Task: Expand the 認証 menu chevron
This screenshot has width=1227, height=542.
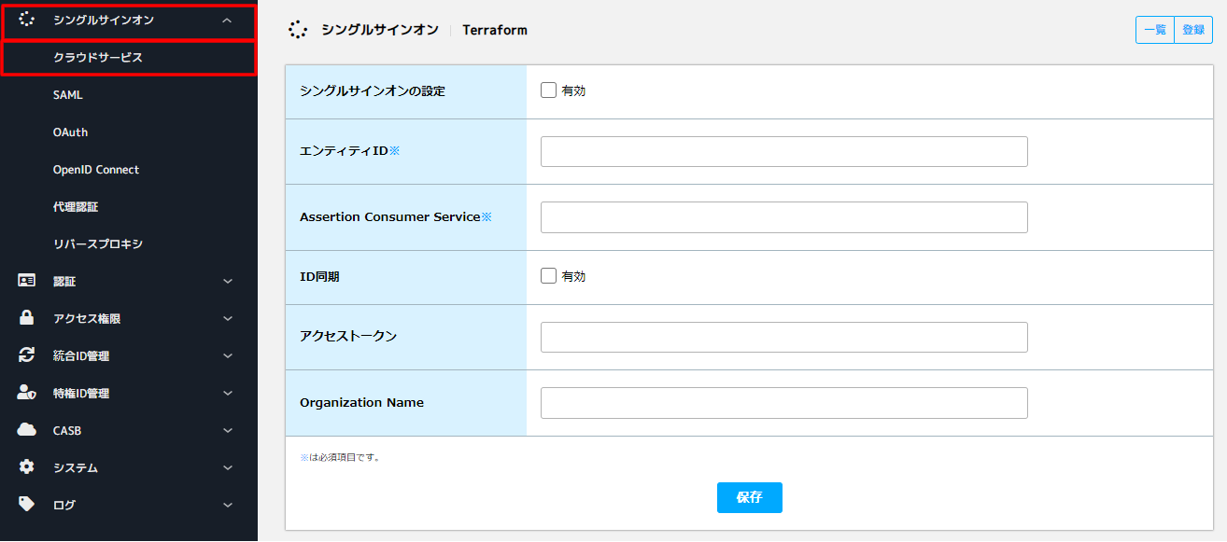Action: [228, 282]
